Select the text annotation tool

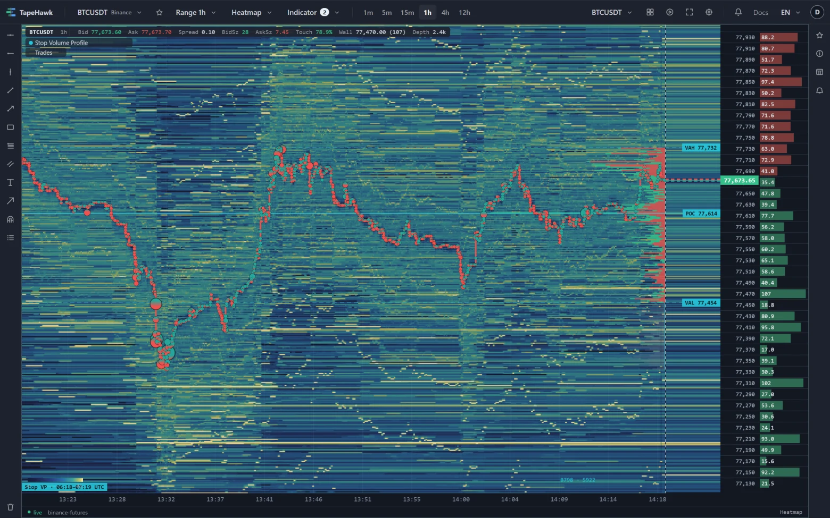(x=10, y=183)
